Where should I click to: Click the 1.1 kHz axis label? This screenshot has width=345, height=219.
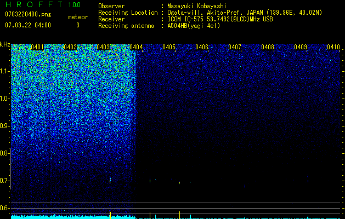(4, 71)
